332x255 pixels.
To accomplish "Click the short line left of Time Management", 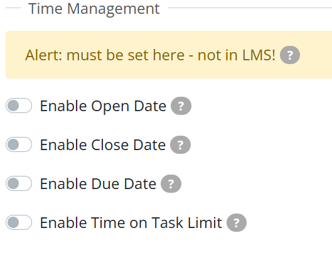I will pyautogui.click(x=13, y=8).
